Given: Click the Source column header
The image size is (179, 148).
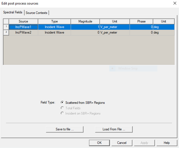Looking at the screenshot, I should pos(23,21).
